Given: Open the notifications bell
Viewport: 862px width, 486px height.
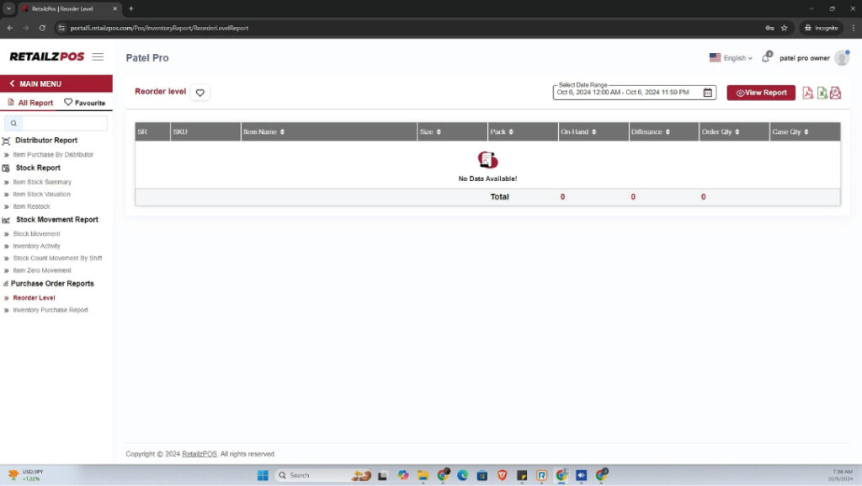Looking at the screenshot, I should 766,58.
